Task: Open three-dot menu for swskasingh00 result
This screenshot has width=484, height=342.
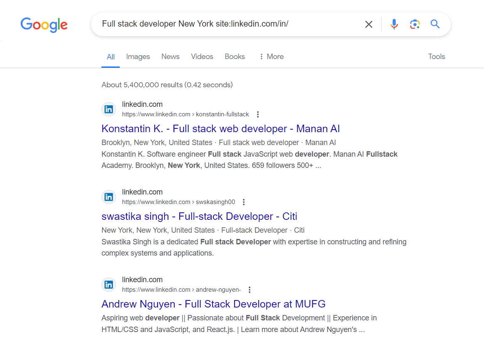Action: [x=244, y=202]
